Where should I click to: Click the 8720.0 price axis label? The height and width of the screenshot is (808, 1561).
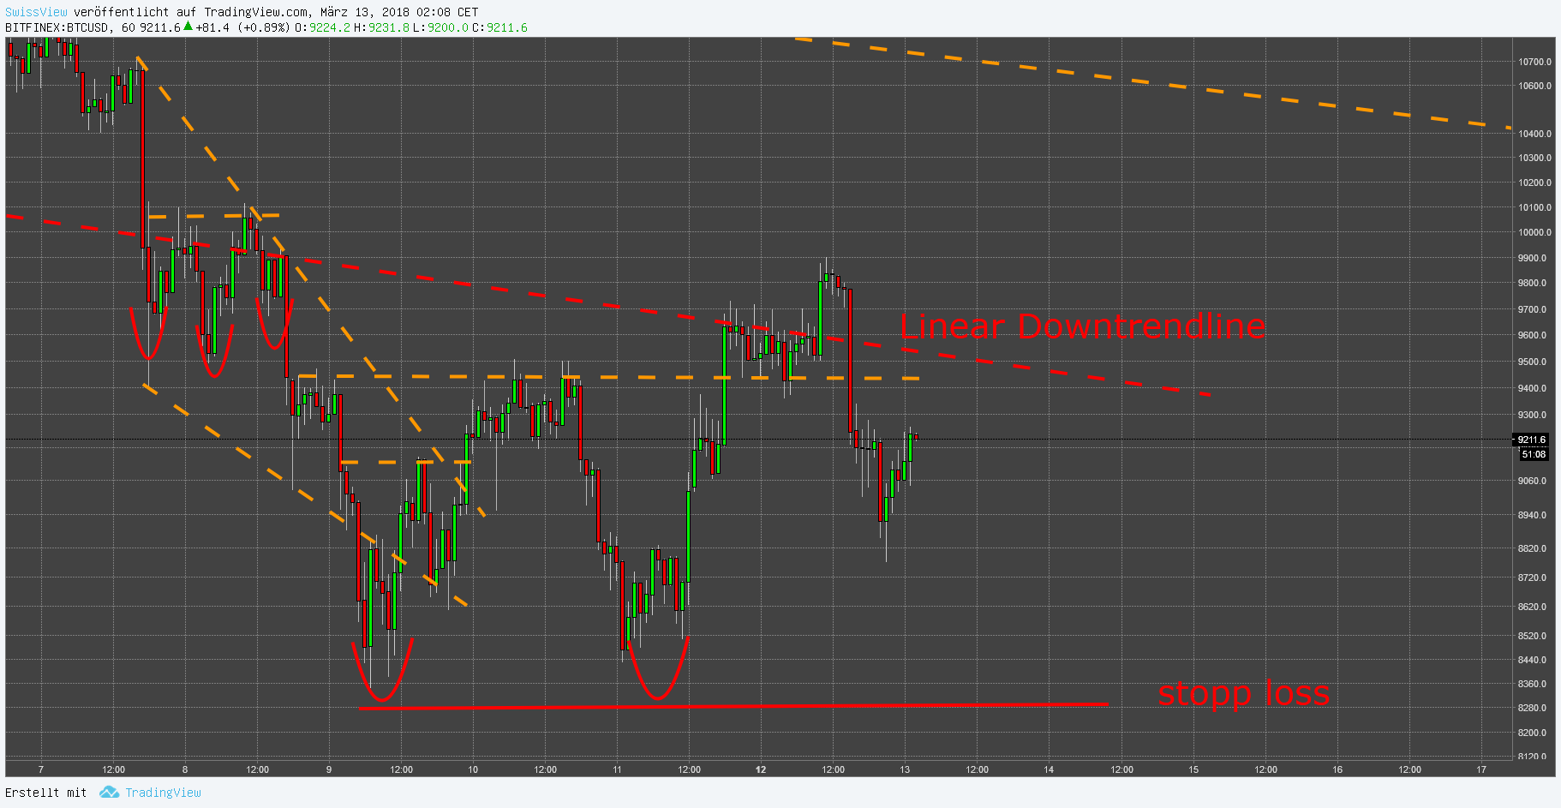point(1532,578)
